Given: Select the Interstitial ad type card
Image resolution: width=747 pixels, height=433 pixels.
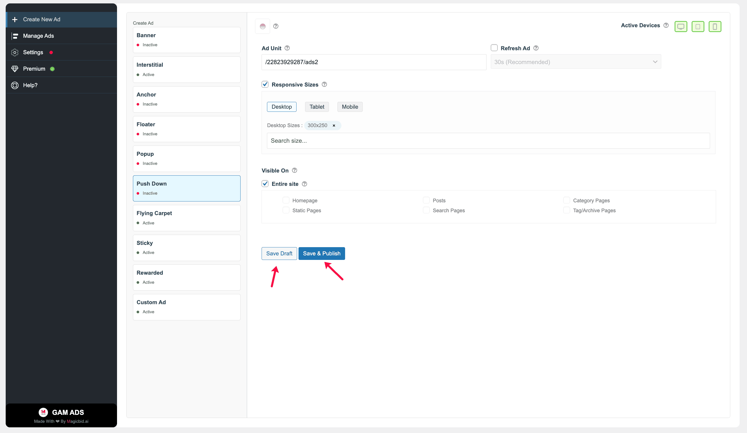Looking at the screenshot, I should (x=187, y=70).
